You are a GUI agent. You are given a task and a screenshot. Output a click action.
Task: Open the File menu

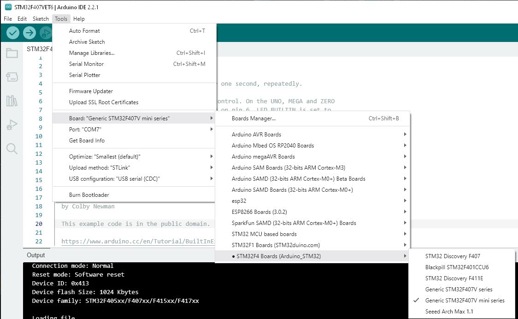click(x=7, y=19)
